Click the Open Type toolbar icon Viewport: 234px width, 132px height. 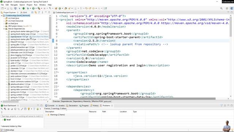(66, 8)
